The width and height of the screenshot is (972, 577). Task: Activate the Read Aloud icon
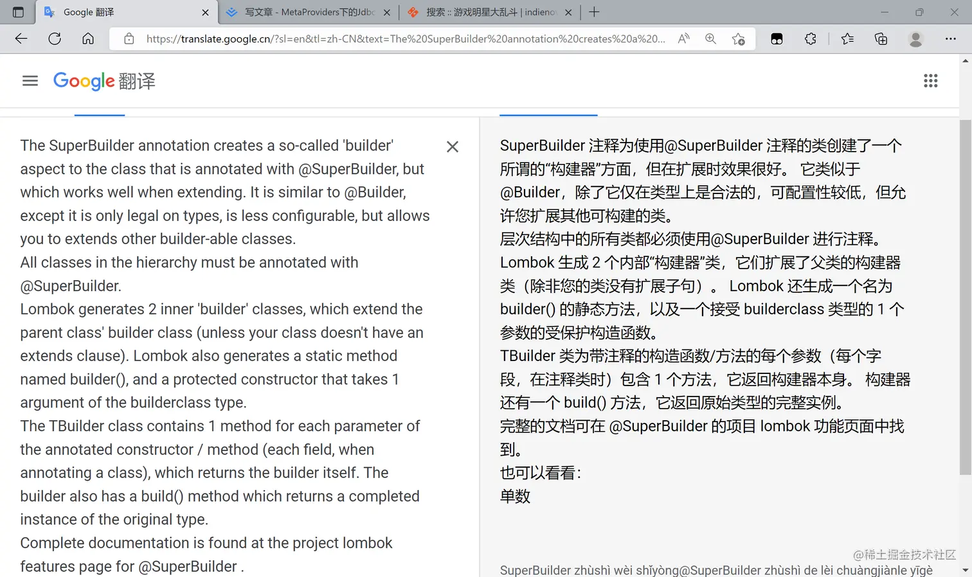[x=684, y=39]
